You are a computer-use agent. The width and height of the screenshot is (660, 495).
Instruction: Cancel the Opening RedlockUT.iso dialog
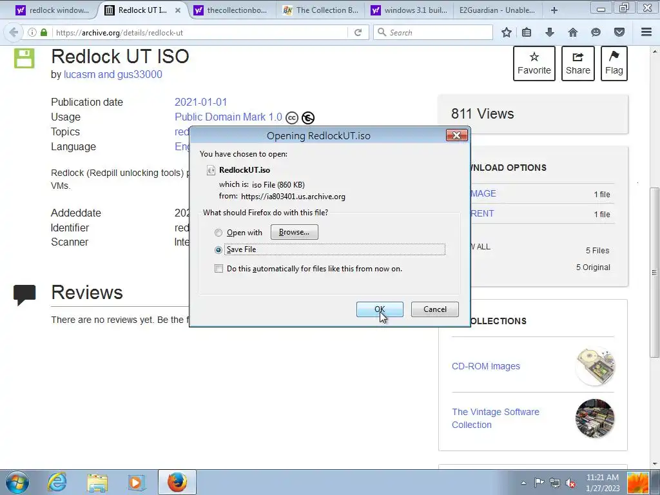(435, 309)
